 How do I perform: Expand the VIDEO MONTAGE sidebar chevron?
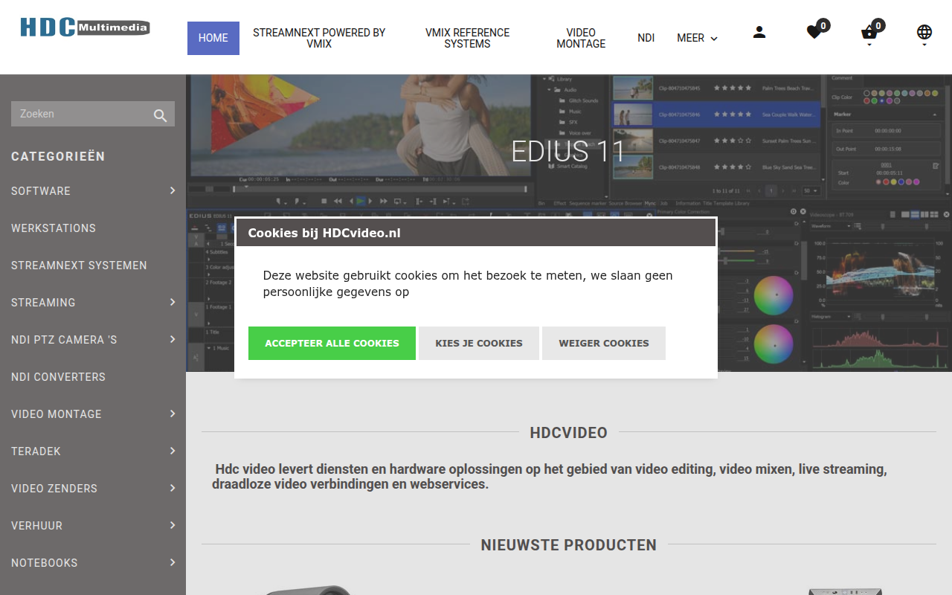[x=173, y=414]
